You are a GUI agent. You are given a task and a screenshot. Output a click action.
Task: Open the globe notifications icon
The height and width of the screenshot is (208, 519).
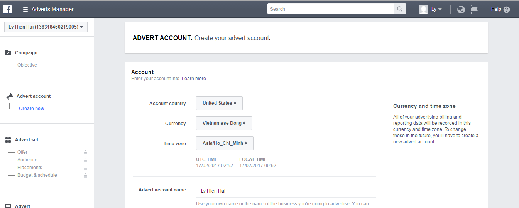coord(461,10)
